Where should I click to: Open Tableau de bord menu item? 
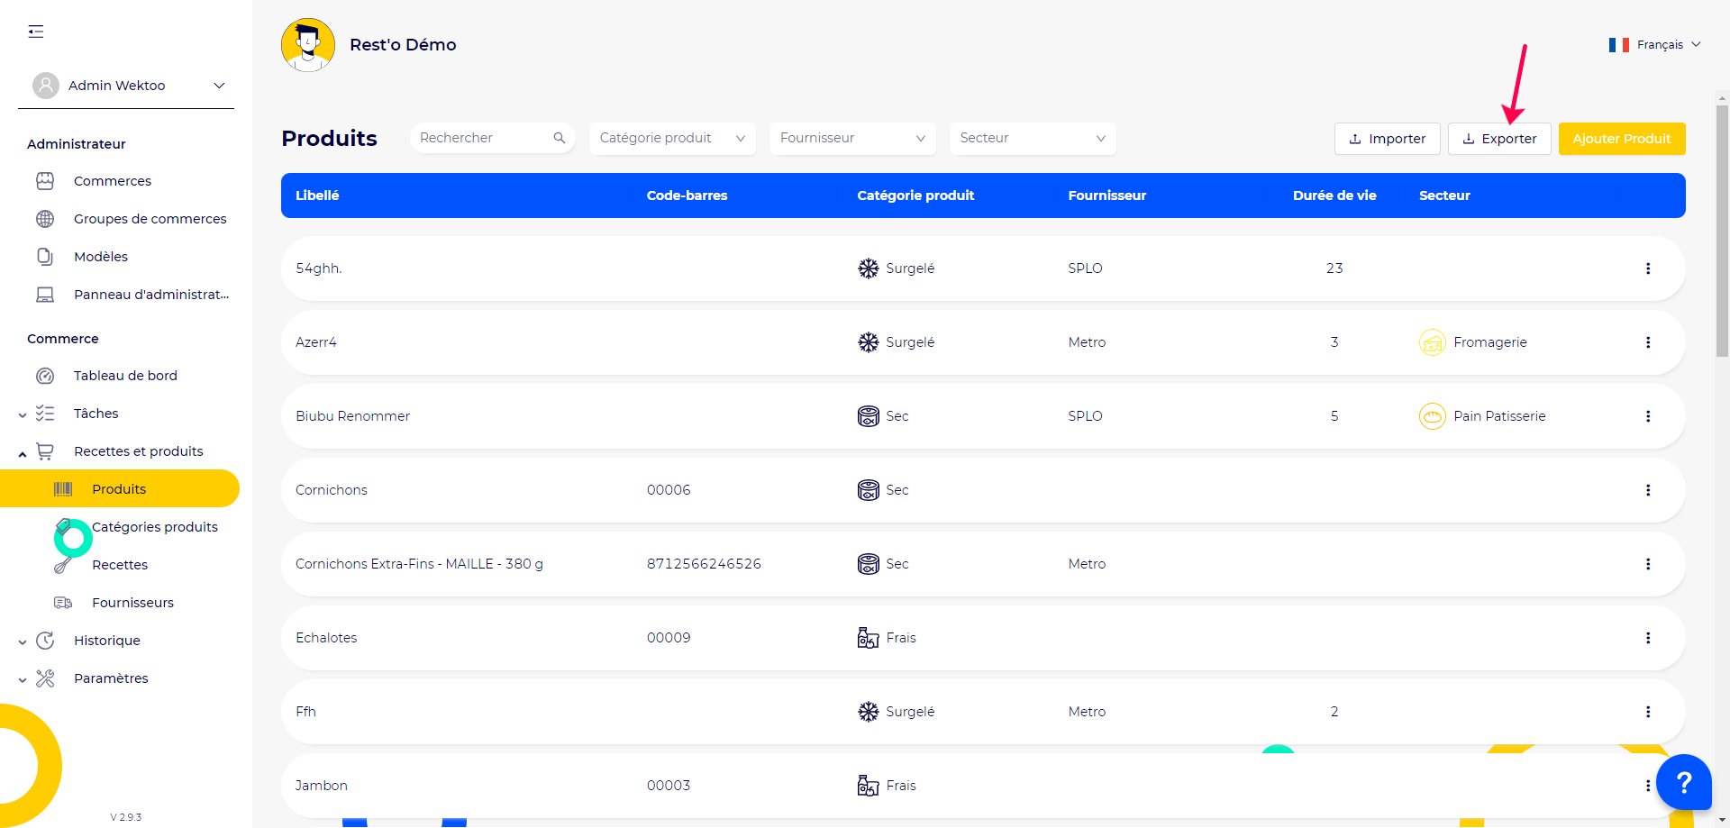tap(125, 376)
